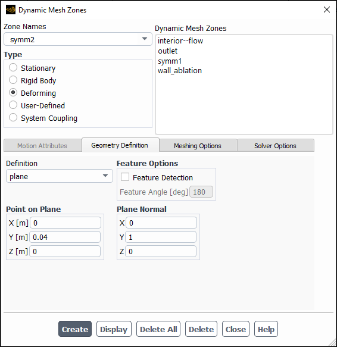Choose the Rigid Body type option
Image resolution: width=337 pixels, height=347 pixels.
(13, 80)
